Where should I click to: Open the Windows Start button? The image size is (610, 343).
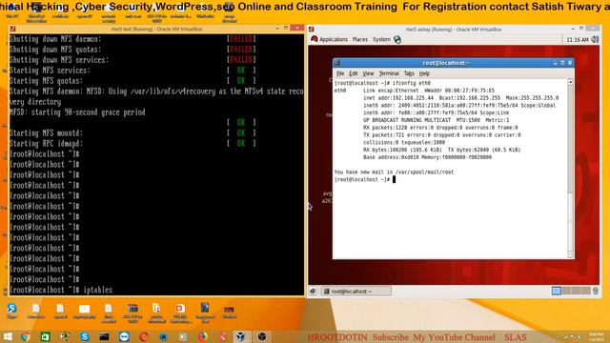(8, 336)
